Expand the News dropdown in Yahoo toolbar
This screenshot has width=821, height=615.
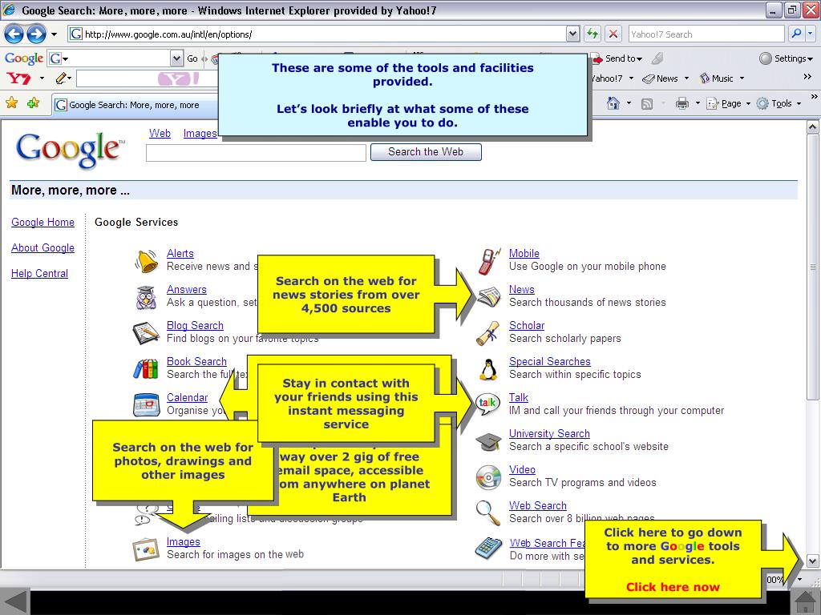tap(686, 78)
